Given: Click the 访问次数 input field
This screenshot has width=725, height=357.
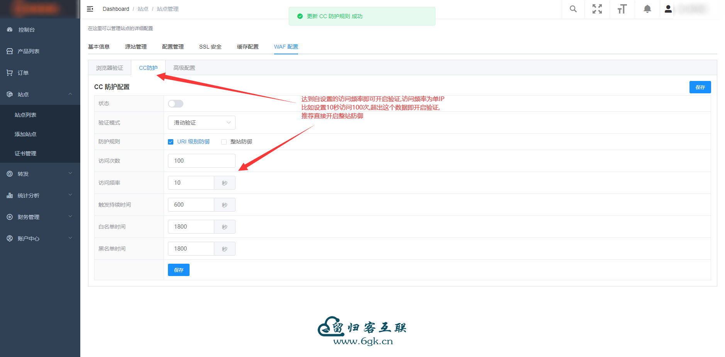Looking at the screenshot, I should click(202, 161).
